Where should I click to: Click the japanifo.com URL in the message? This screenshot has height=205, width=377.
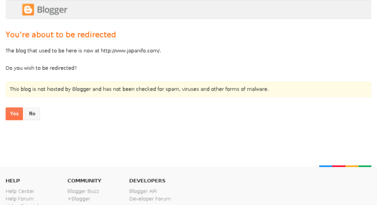point(130,51)
